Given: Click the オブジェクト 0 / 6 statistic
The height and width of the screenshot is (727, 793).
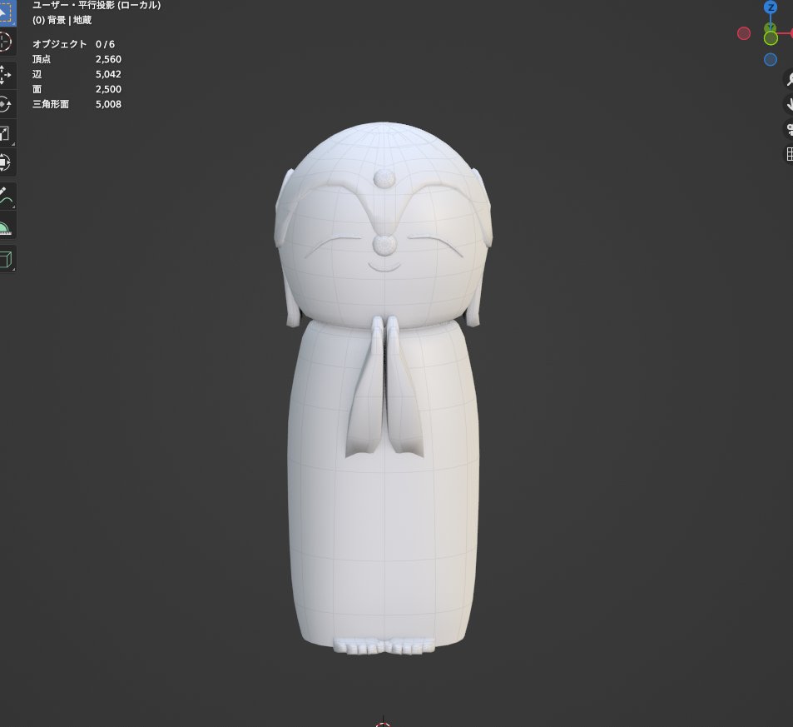Looking at the screenshot, I should click(x=74, y=44).
